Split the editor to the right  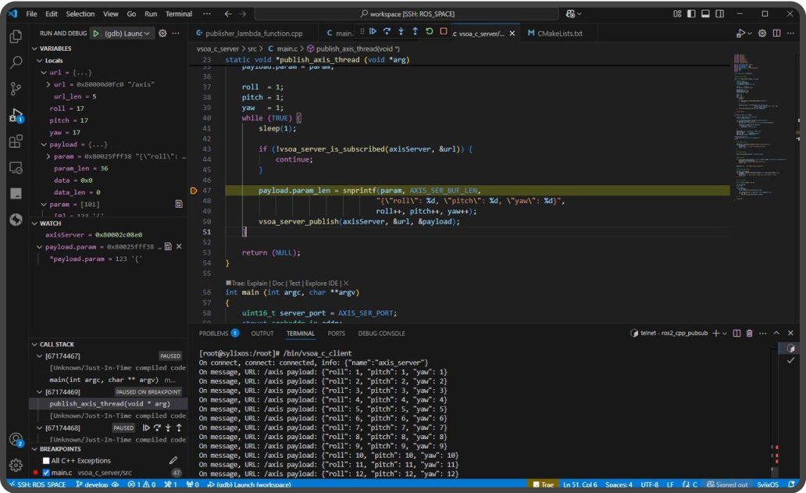coord(776,34)
